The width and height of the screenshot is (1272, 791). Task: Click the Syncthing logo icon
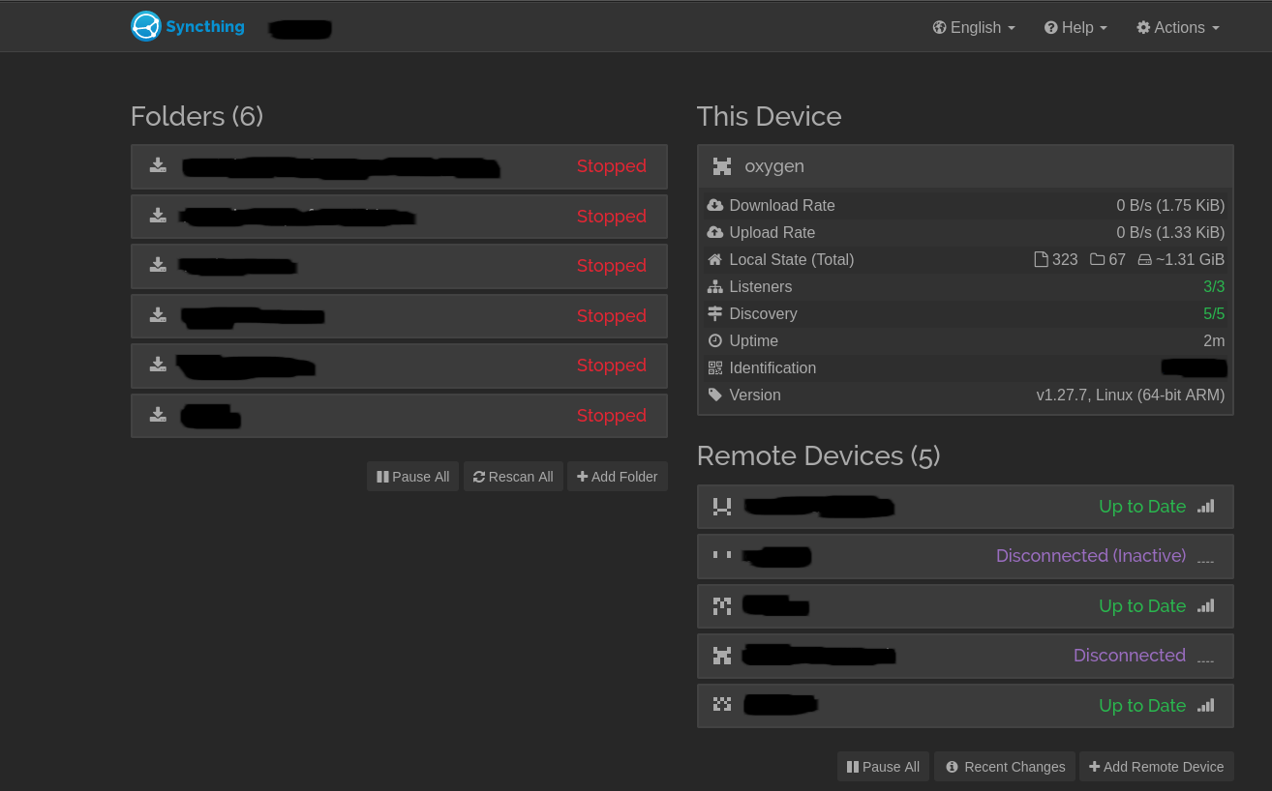(x=146, y=26)
